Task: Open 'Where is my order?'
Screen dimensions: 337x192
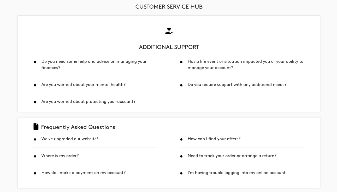Action: (x=60, y=156)
